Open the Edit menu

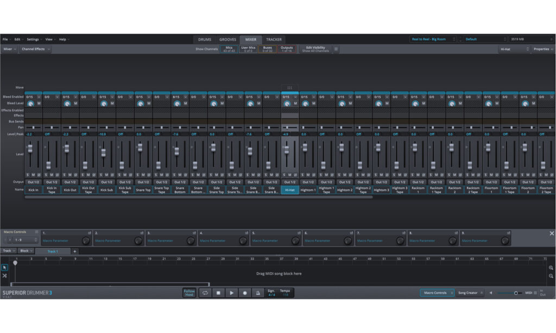17,40
